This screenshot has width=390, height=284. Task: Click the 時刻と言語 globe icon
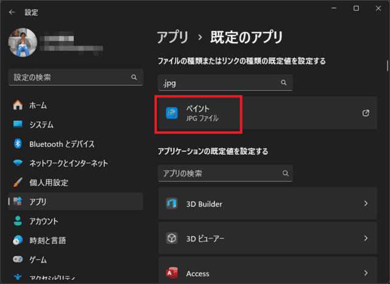(18, 240)
